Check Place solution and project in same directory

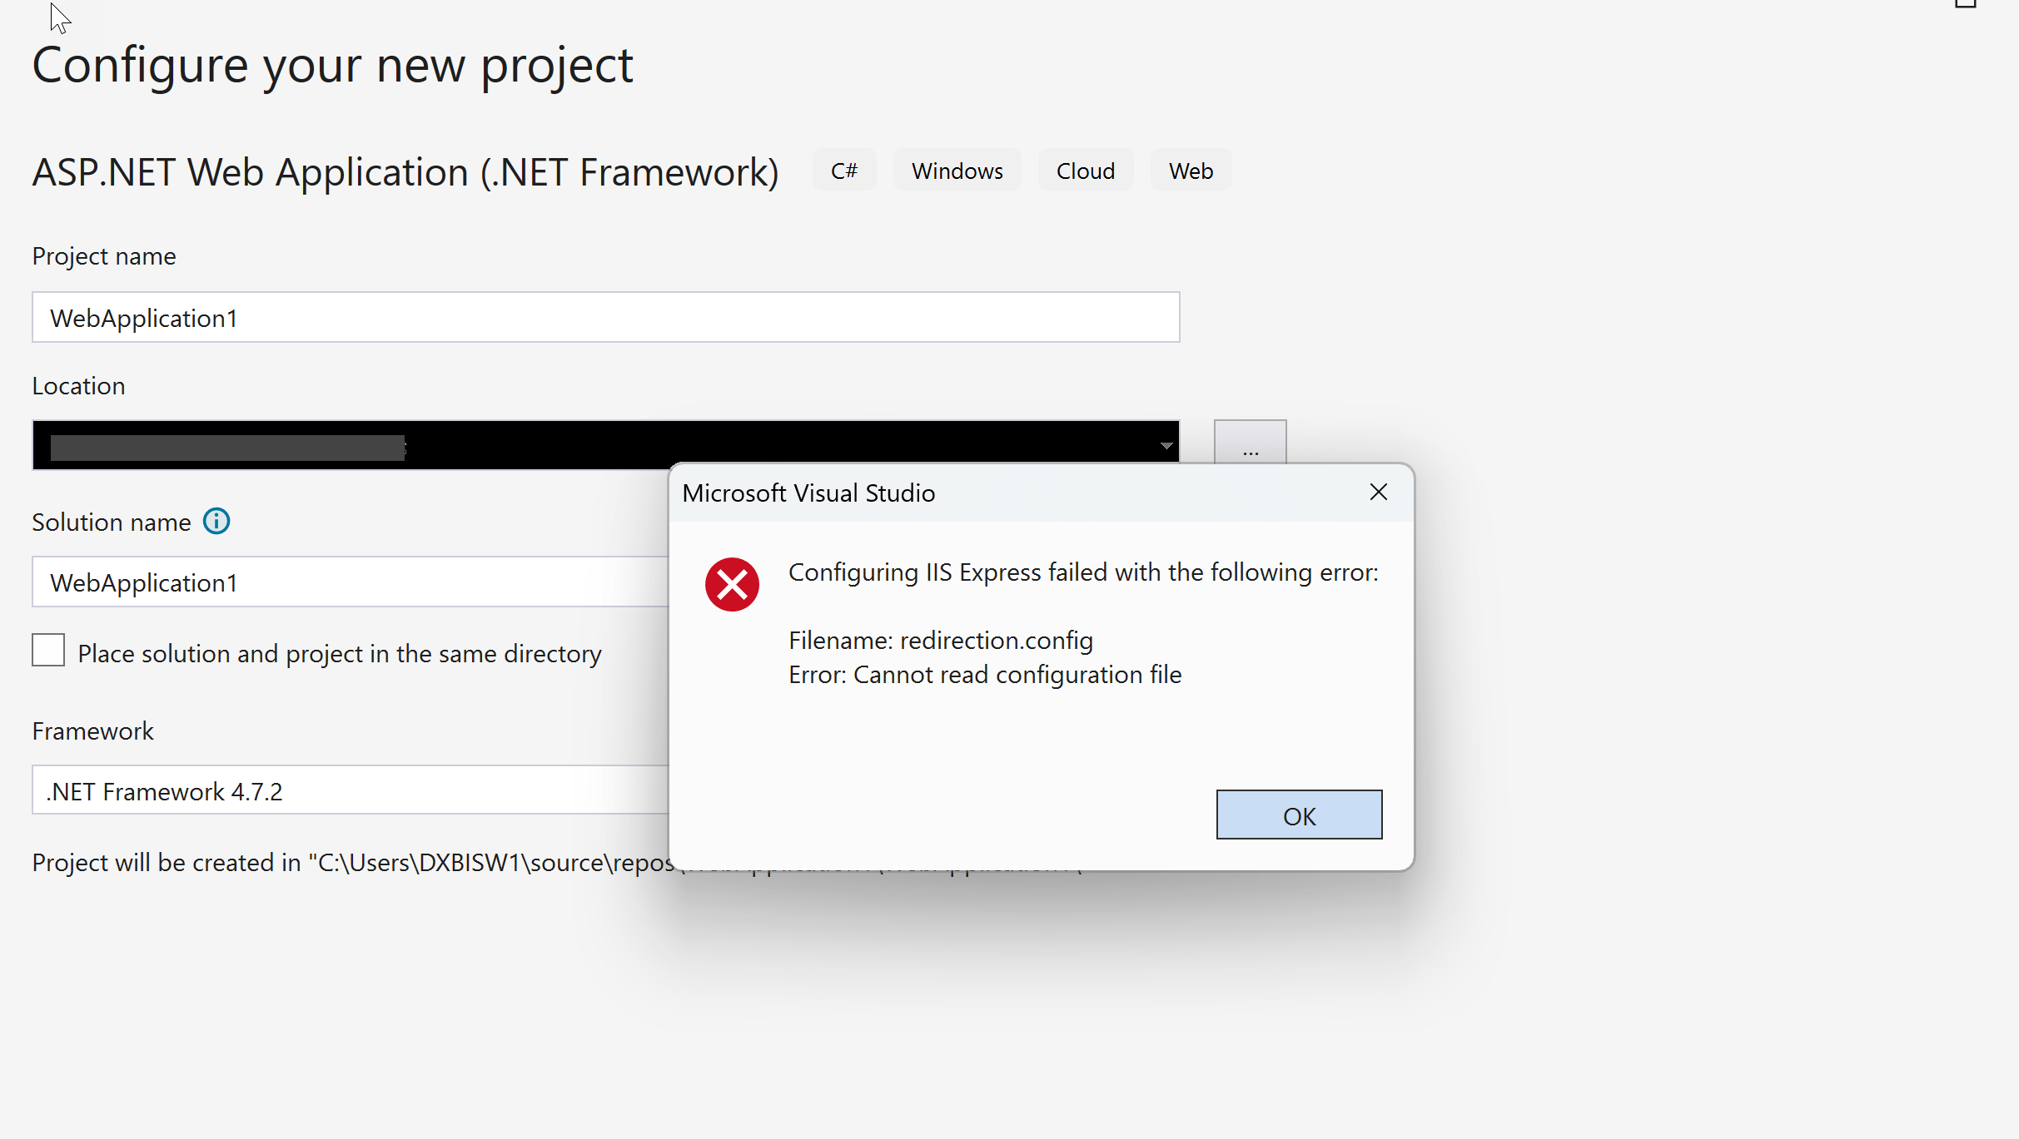click(48, 651)
